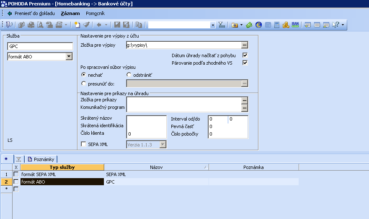Uncheck 'Párovanie podľa zhodného VS' checkbox
The width and height of the screenshot is (369, 219).
[245, 63]
